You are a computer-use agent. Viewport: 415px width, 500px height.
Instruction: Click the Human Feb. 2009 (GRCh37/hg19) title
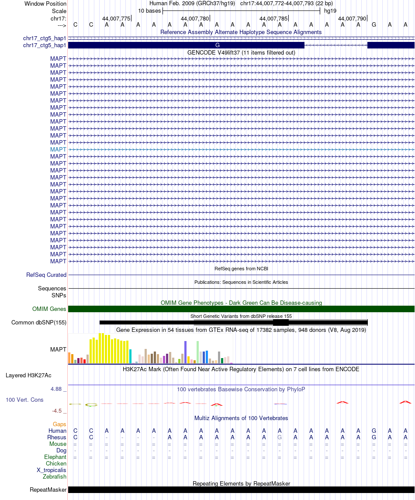[x=192, y=3]
